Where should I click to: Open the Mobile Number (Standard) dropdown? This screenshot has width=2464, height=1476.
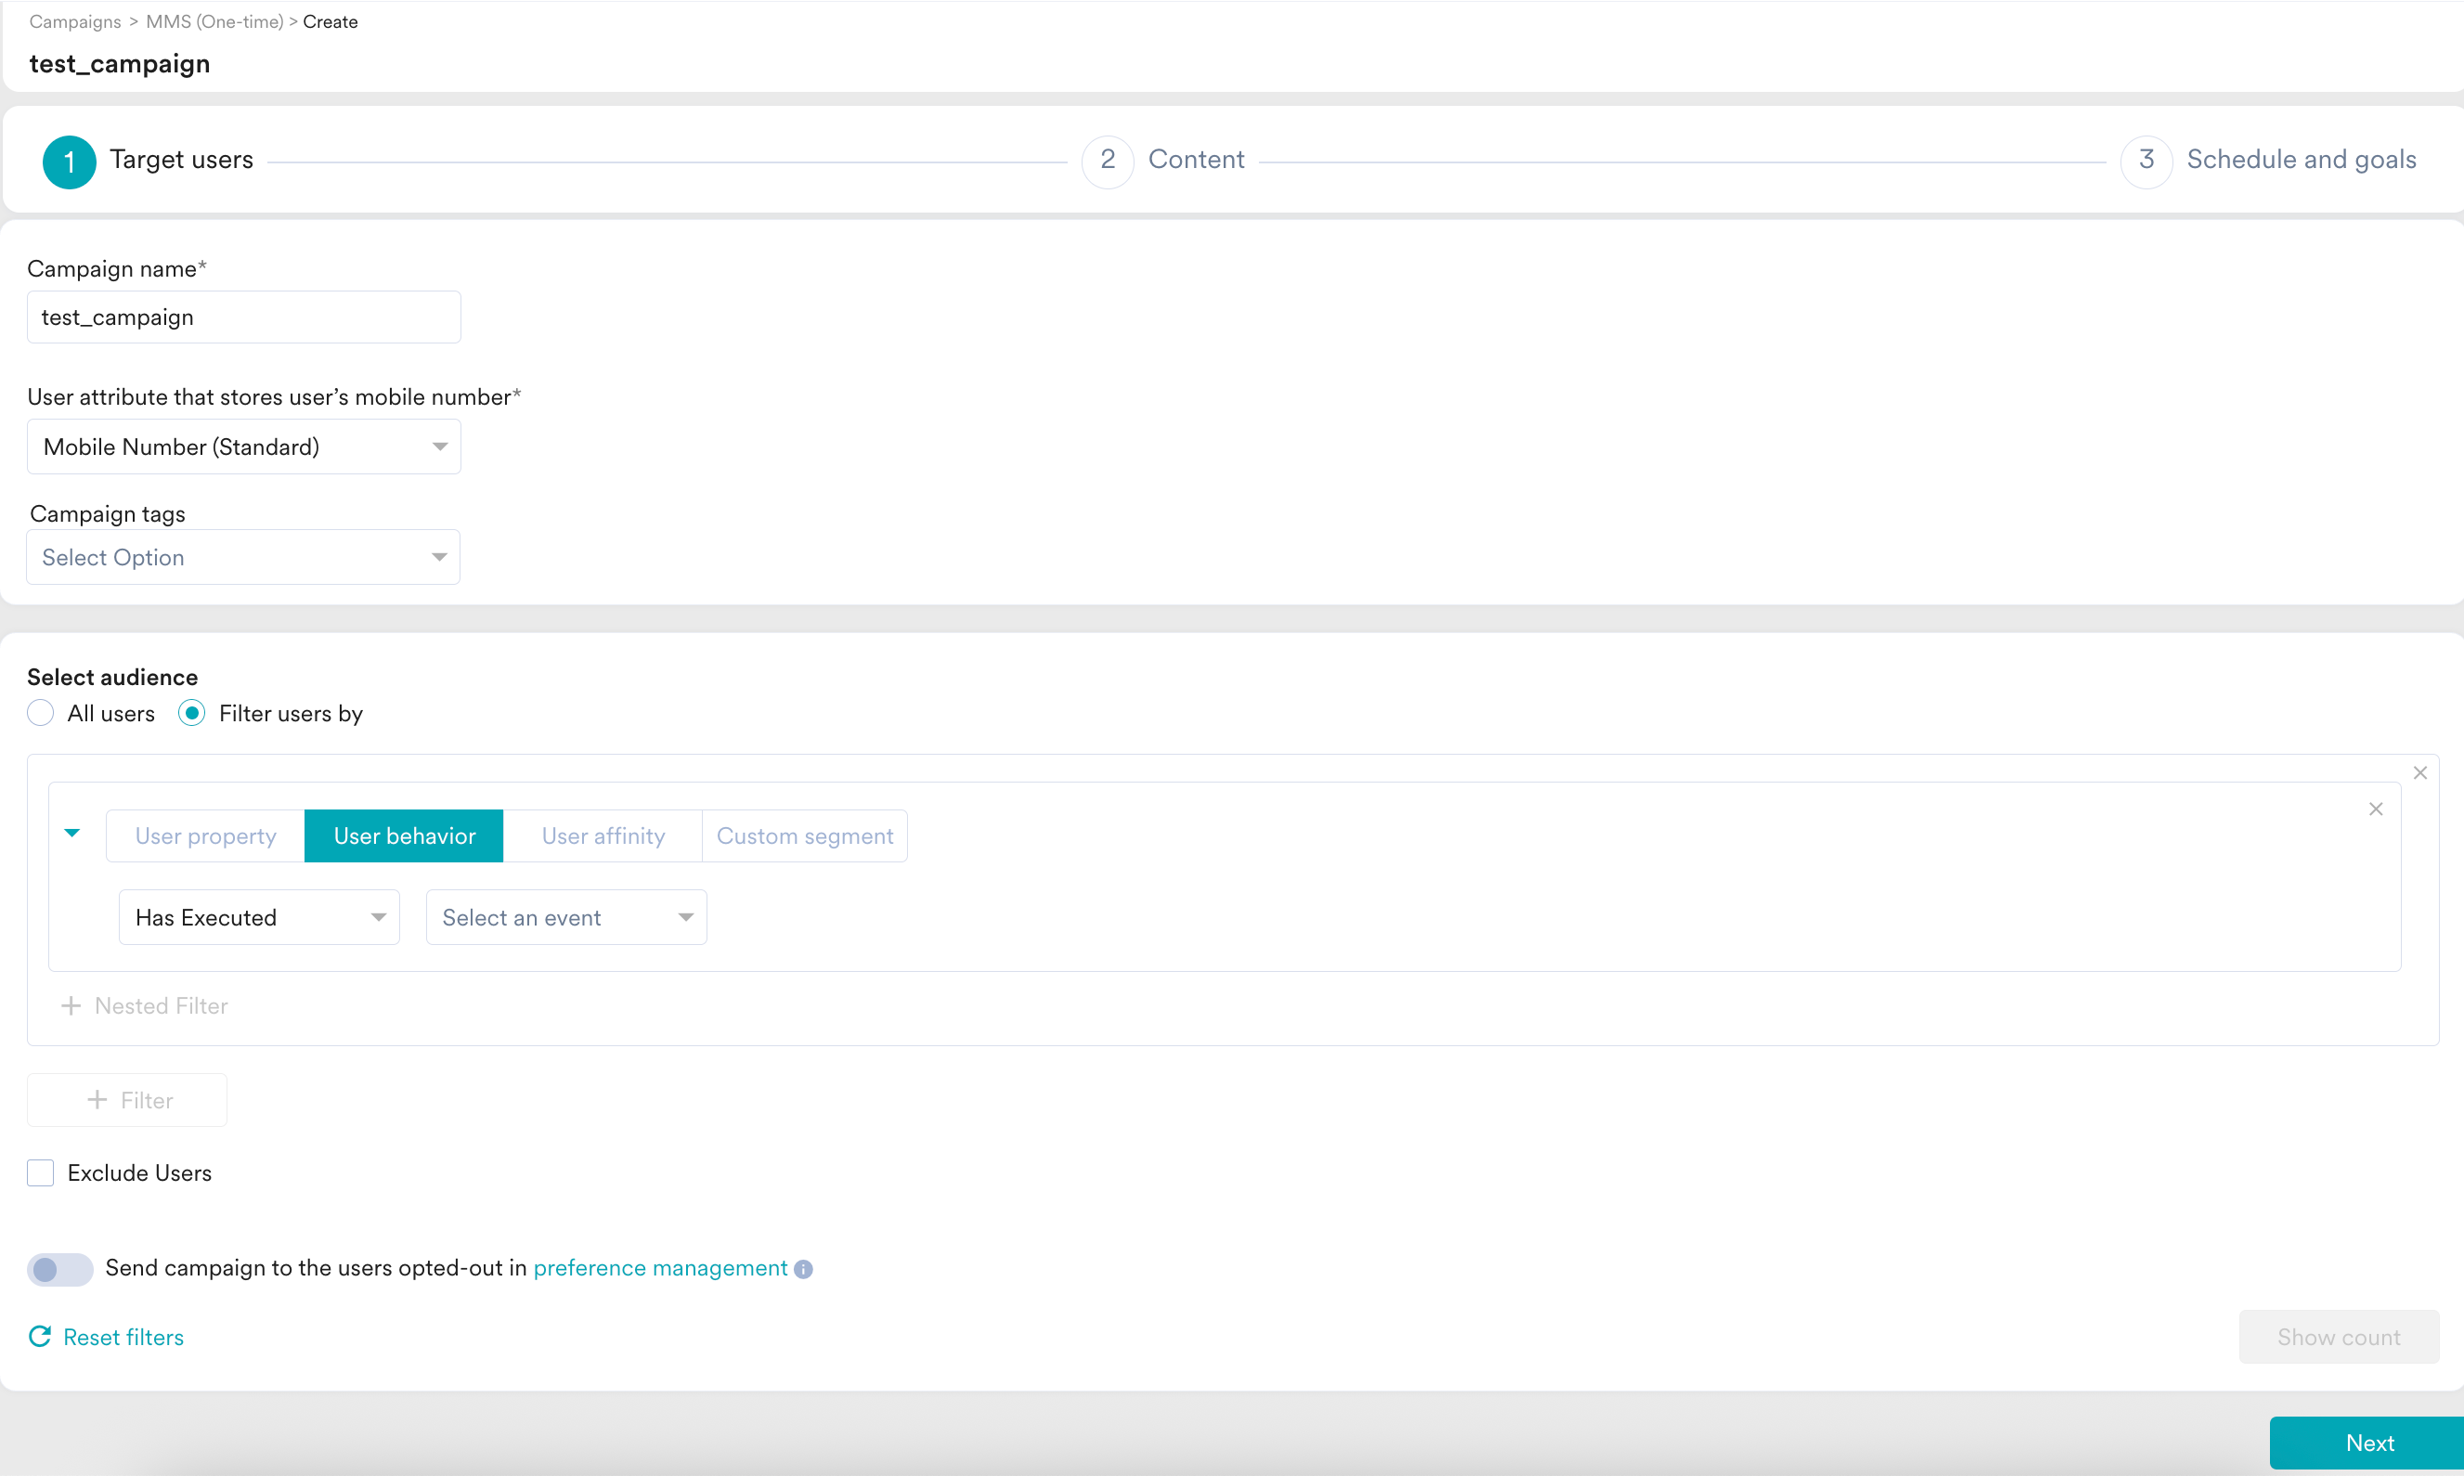[x=244, y=447]
